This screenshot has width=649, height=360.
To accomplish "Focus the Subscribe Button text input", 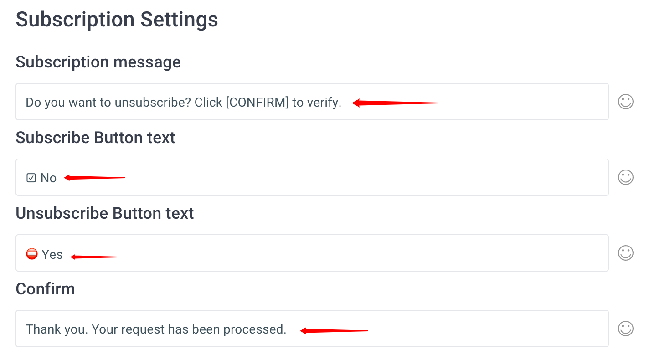I will click(x=312, y=177).
